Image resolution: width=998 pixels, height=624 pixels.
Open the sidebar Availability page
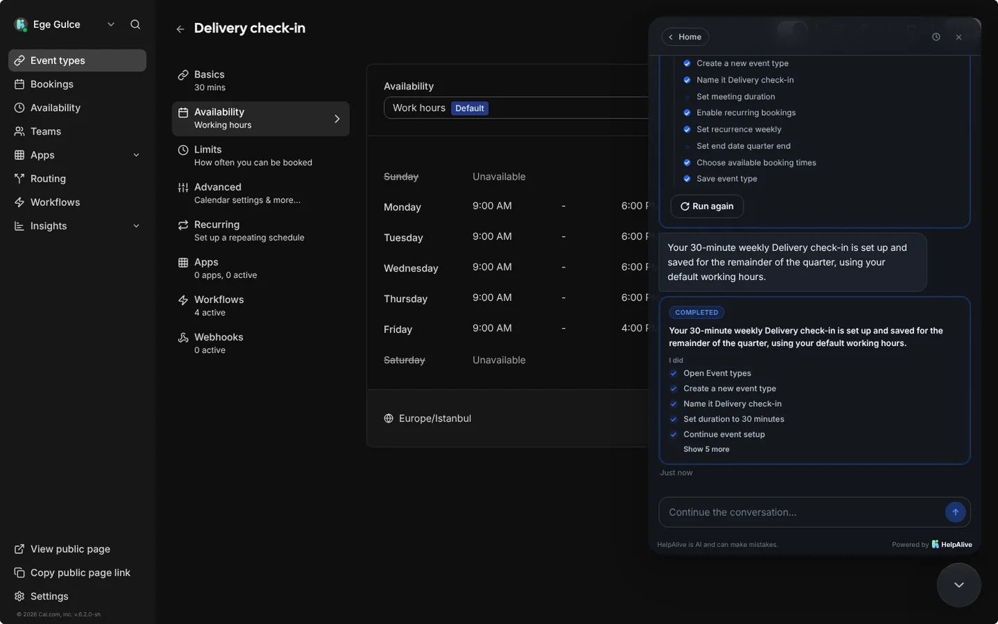click(x=77, y=107)
